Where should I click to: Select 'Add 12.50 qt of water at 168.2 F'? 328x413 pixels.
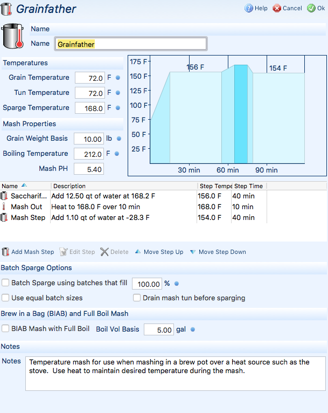click(x=103, y=196)
